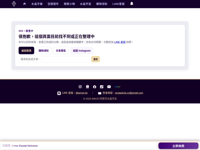The width and height of the screenshot is (200, 150).
Task: Click the 追蹤 Instagram button
Action: coord(82,50)
